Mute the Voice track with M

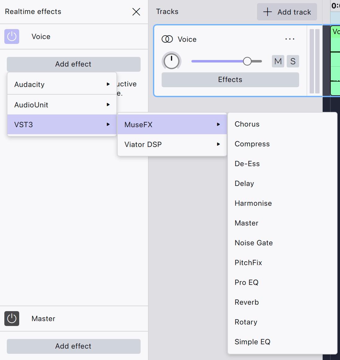point(278,61)
